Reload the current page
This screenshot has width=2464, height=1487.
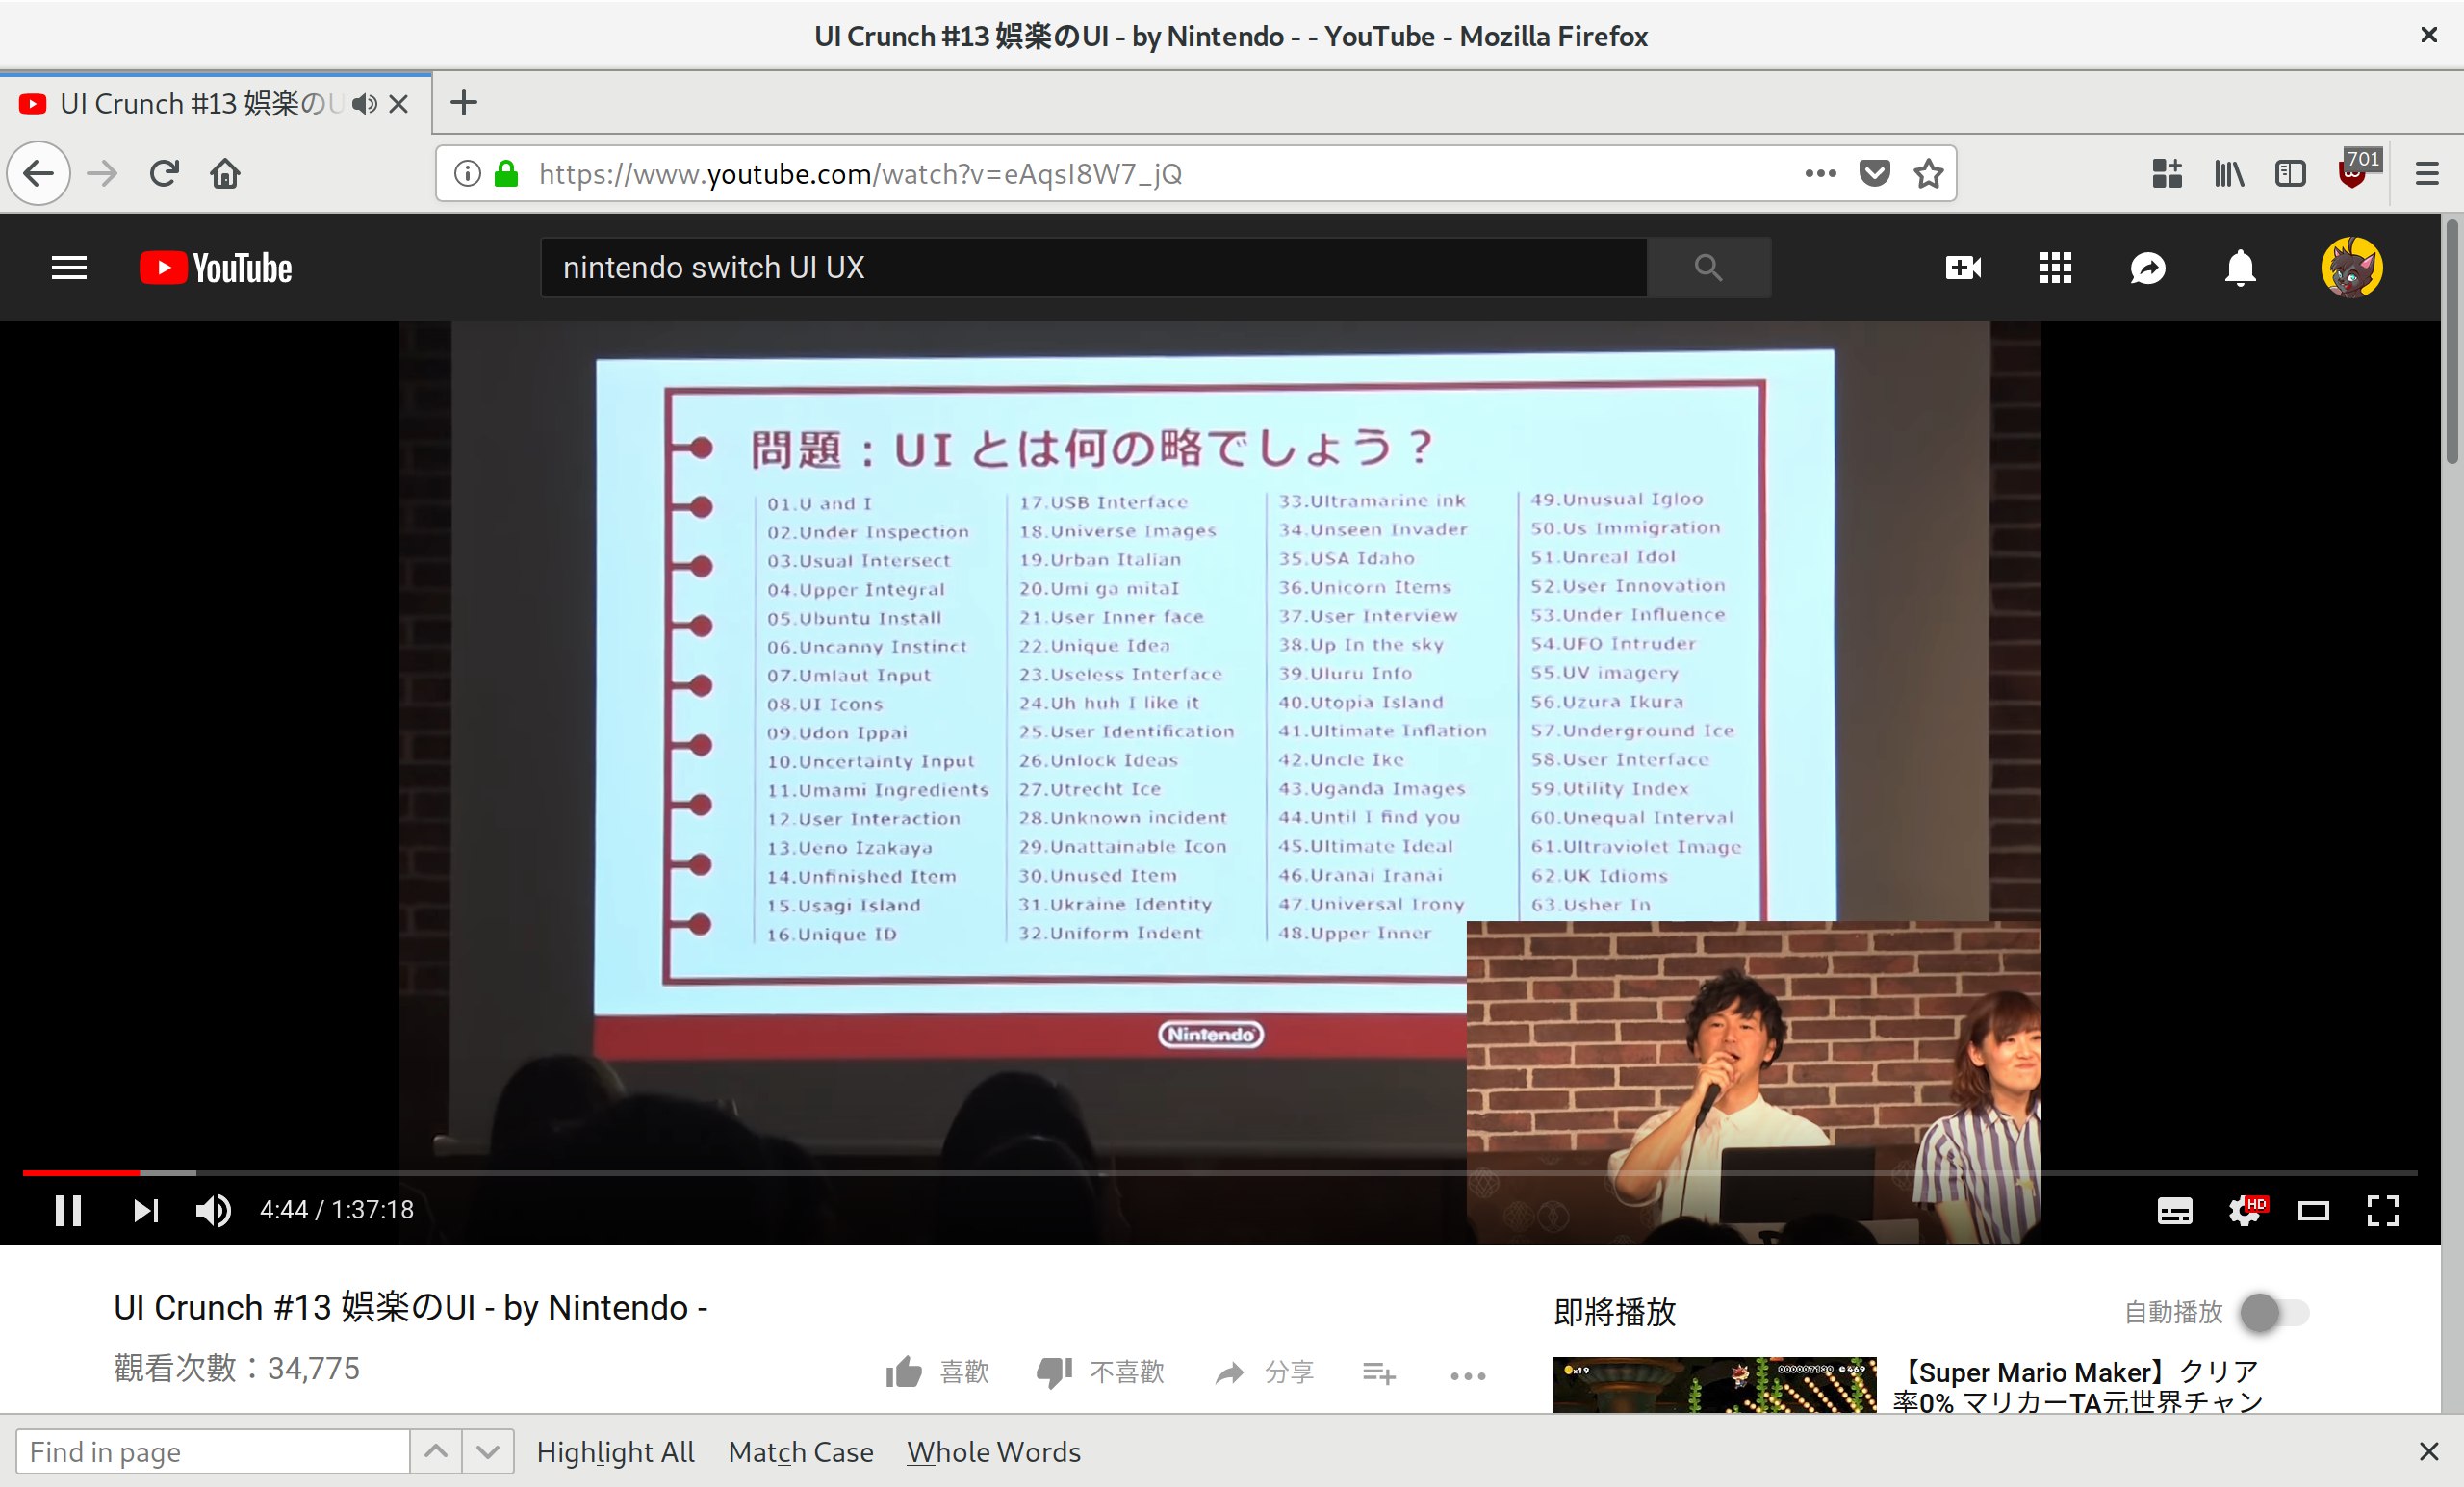click(x=164, y=174)
